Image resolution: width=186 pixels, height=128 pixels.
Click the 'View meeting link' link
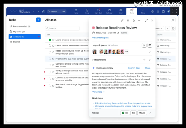(x=100, y=38)
